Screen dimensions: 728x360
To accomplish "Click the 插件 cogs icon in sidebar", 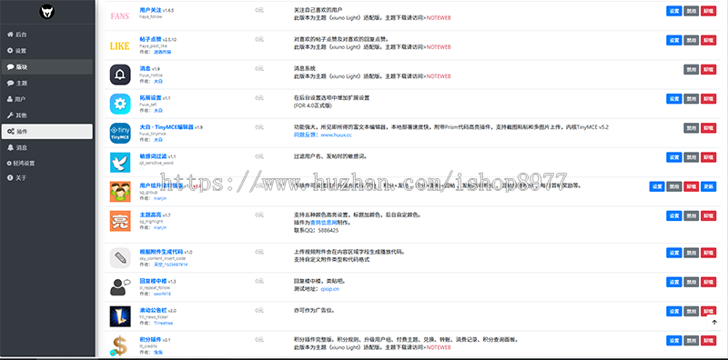I will tap(11, 131).
